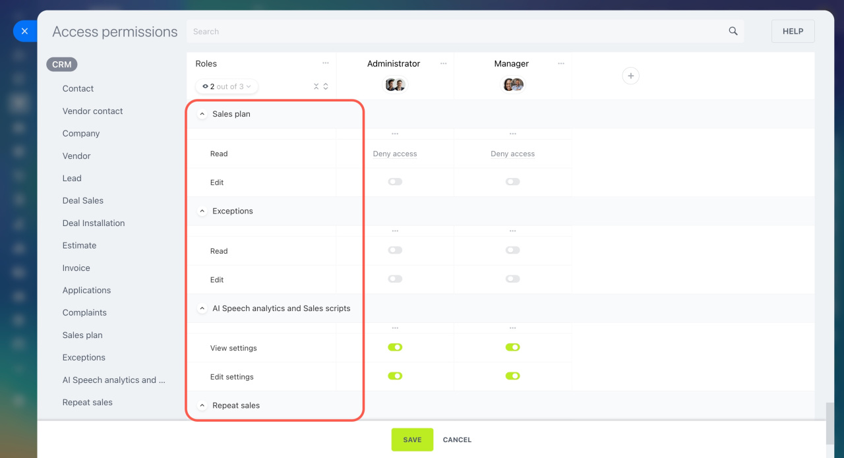Viewport: 844px width, 458px height.
Task: Go to Repeat sales in the sidebar
Action: pos(88,402)
